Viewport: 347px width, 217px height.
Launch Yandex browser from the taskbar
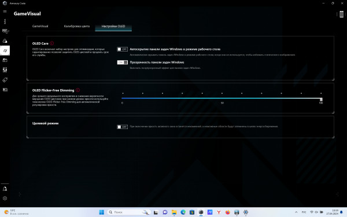[x=219, y=212]
